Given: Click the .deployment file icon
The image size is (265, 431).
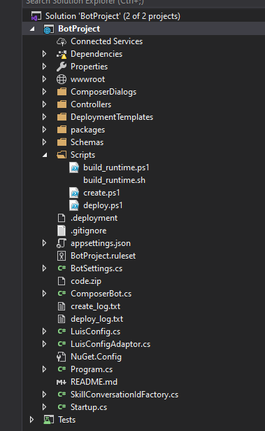Looking at the screenshot, I should click(62, 218).
